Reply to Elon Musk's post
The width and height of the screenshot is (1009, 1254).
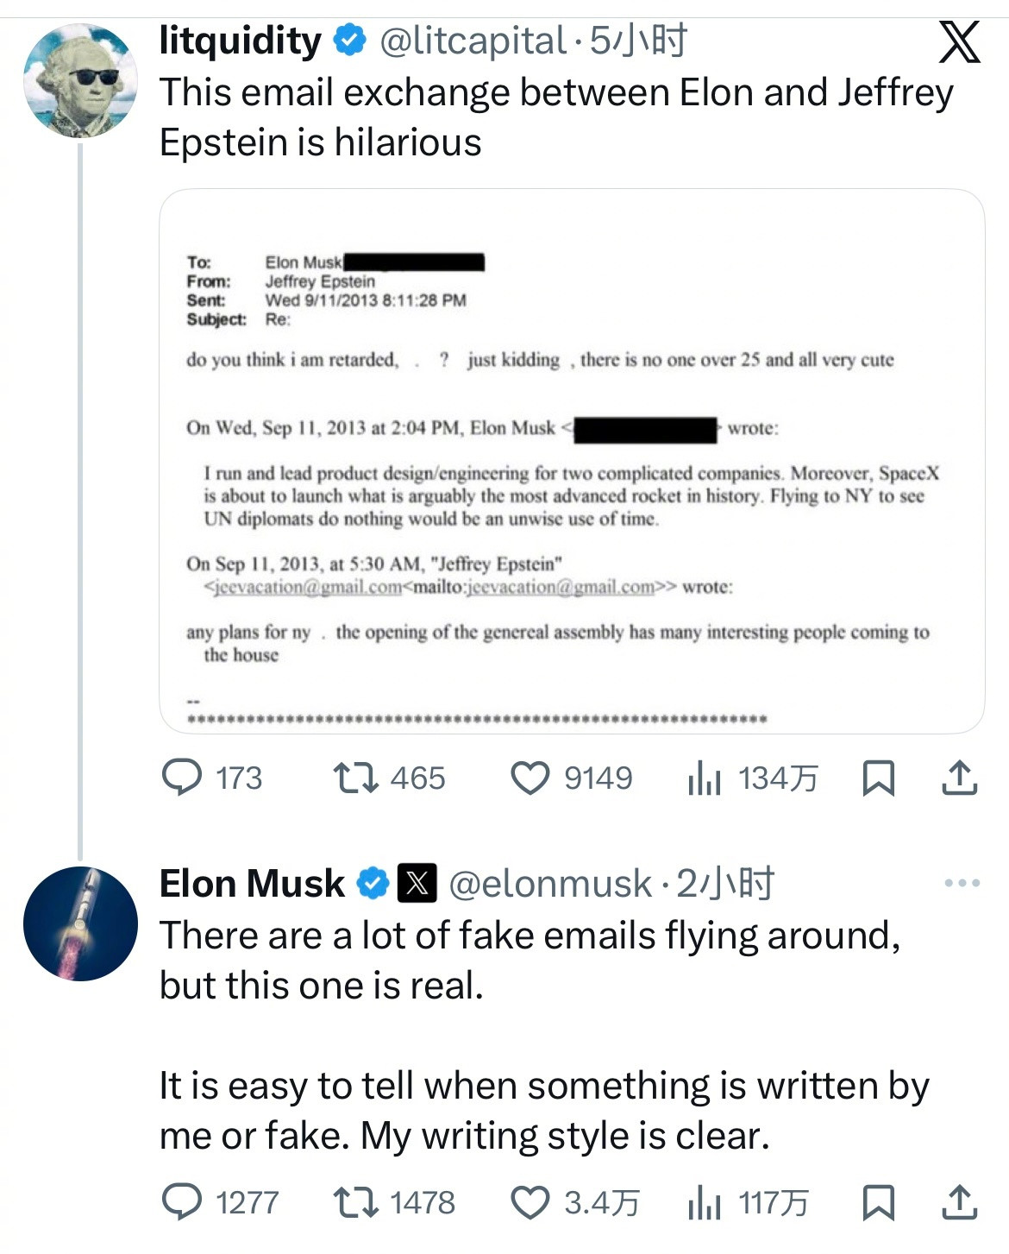pos(182,1202)
